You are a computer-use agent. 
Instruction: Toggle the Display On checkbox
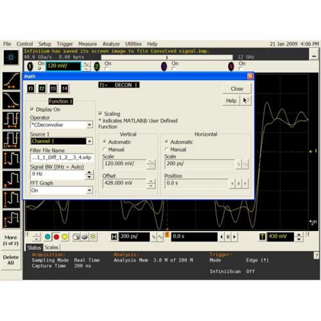(x=32, y=109)
